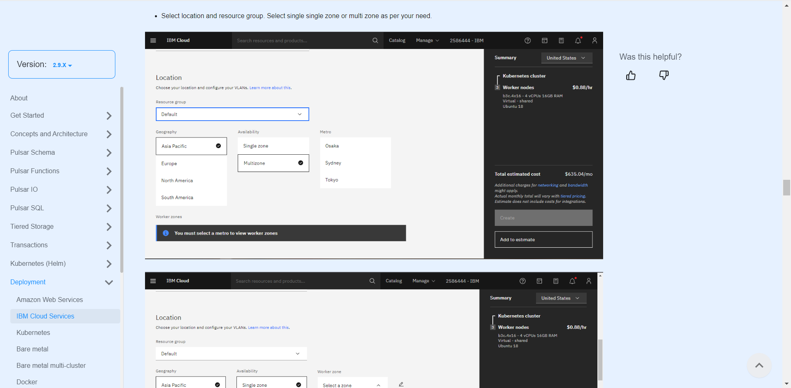Open Select a zone dropdown in second screenshot
This screenshot has height=388, width=791.
click(x=353, y=383)
